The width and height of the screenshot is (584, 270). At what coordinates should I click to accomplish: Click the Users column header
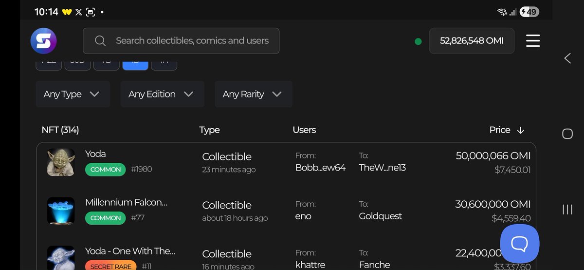coord(304,130)
